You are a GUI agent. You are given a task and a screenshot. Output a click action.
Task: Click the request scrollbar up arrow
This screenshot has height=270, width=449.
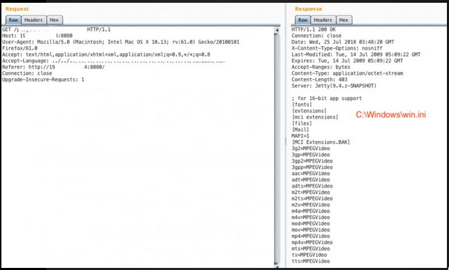click(x=277, y=30)
